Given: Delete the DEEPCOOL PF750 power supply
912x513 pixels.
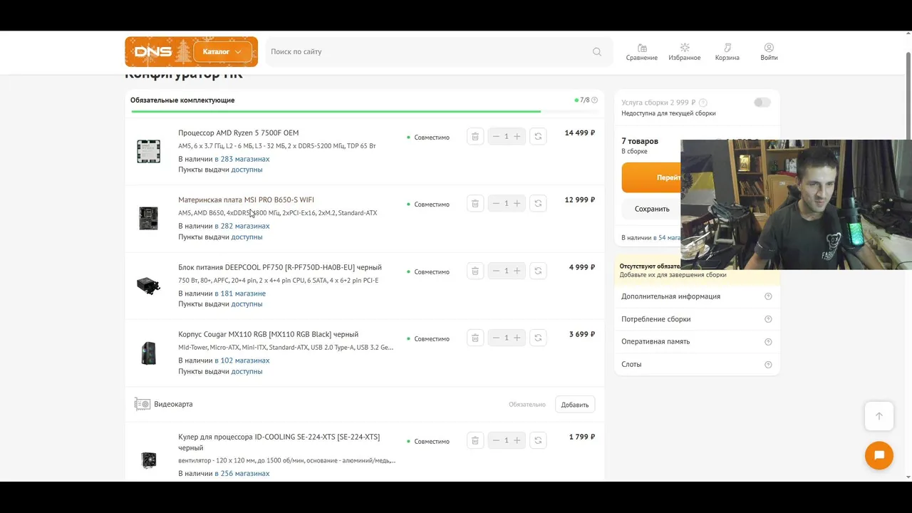Looking at the screenshot, I should click(x=475, y=271).
